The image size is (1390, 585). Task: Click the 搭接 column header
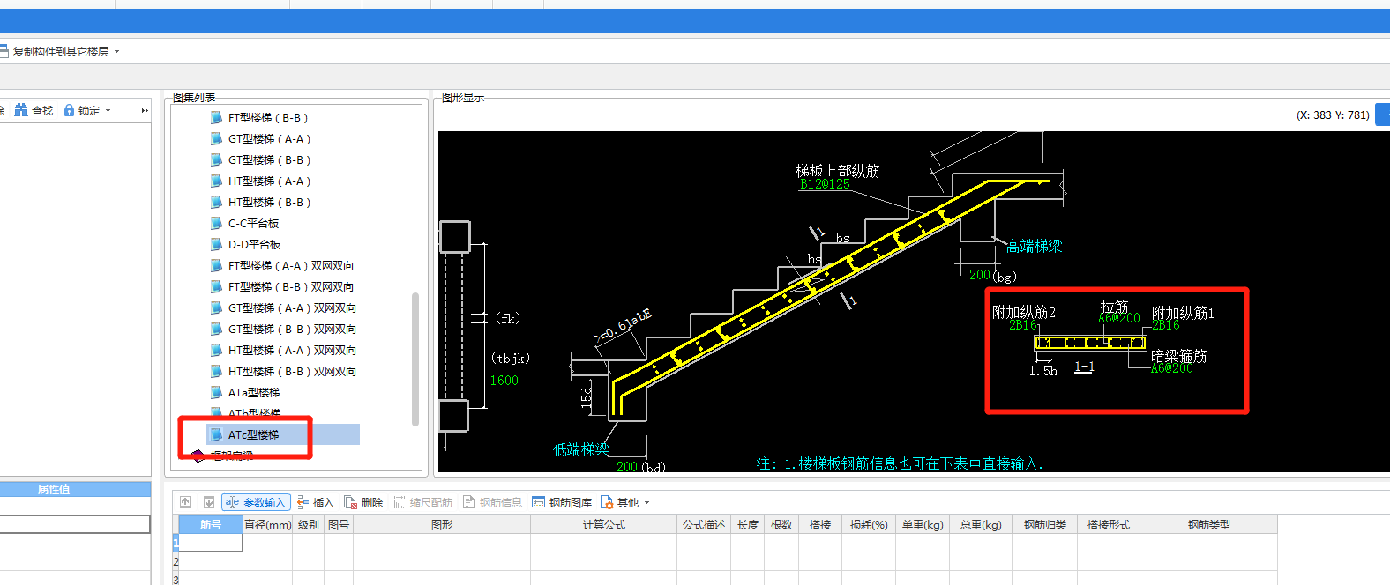pos(820,524)
